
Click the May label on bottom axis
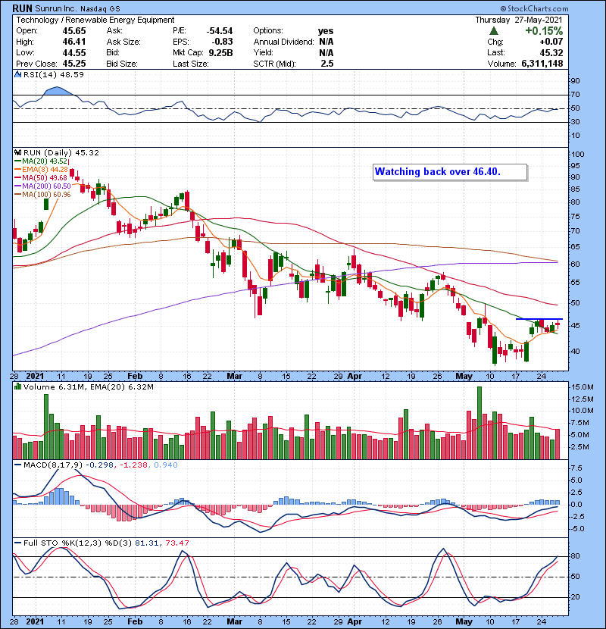[x=464, y=621]
